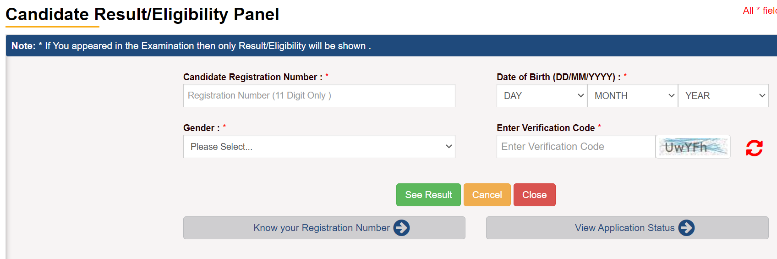Open the Know your Registration Number link

coord(322,228)
